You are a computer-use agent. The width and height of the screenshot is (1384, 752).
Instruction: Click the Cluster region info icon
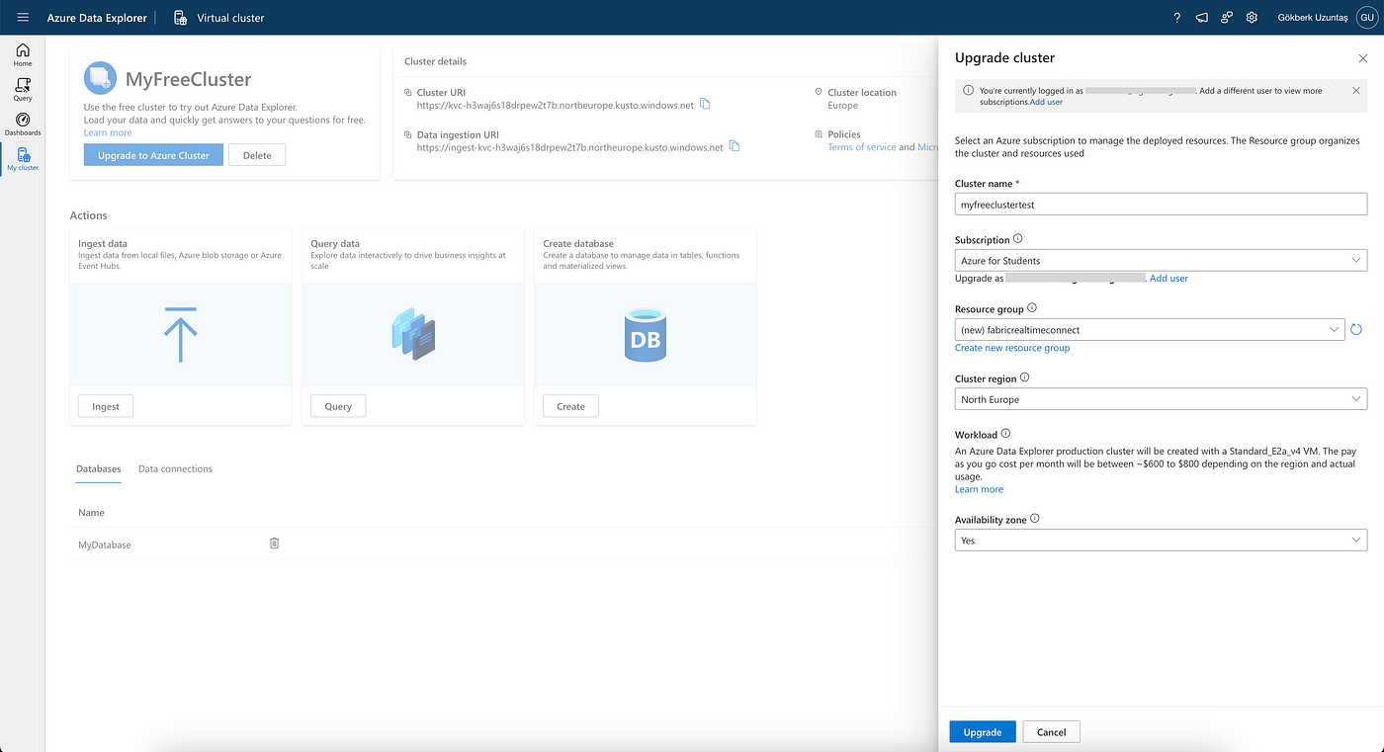(x=1024, y=377)
